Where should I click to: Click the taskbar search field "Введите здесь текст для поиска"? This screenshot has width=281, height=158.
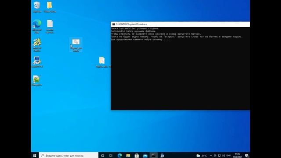68,155
